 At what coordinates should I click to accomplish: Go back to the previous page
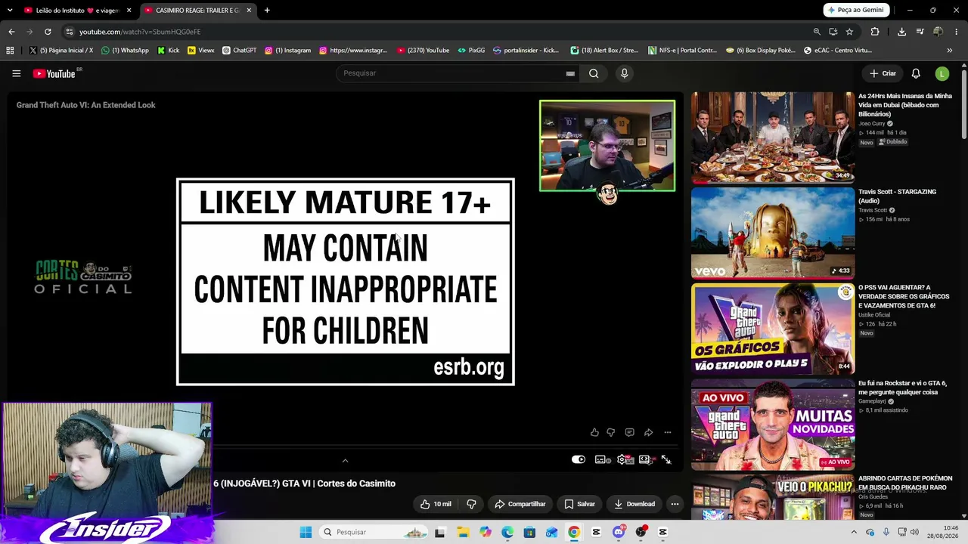11,32
